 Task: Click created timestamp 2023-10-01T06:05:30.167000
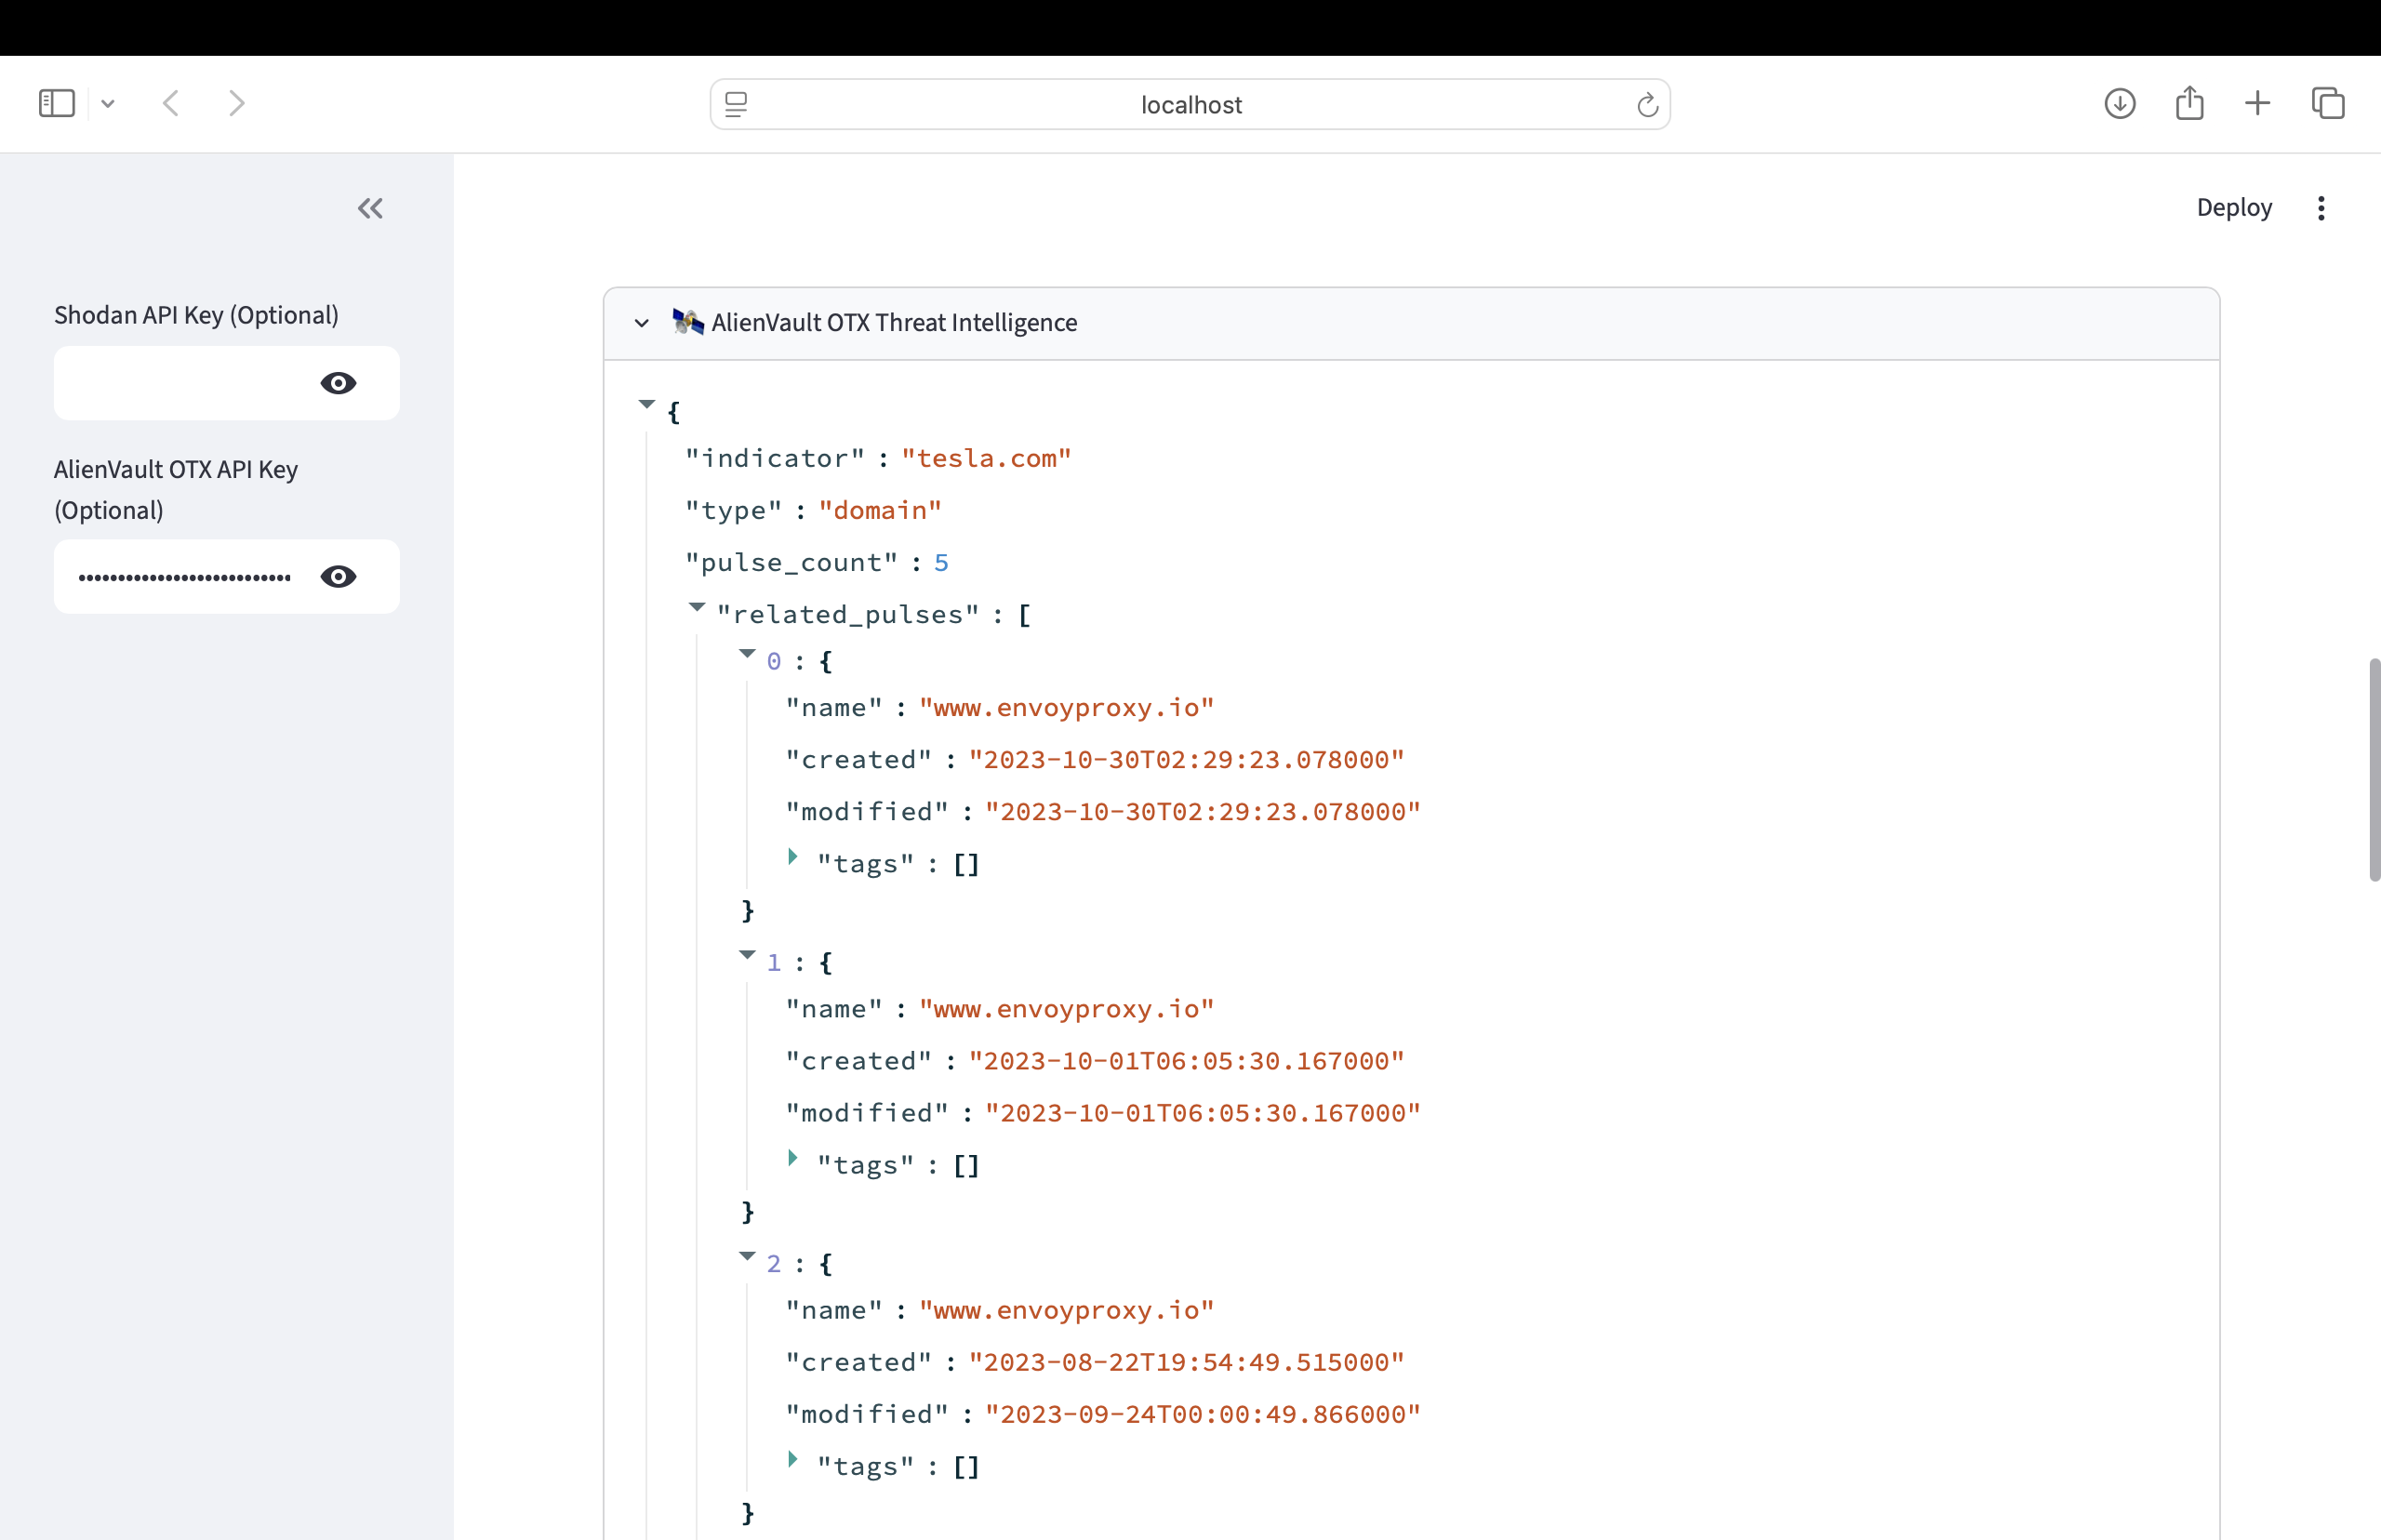[x=1186, y=1061]
